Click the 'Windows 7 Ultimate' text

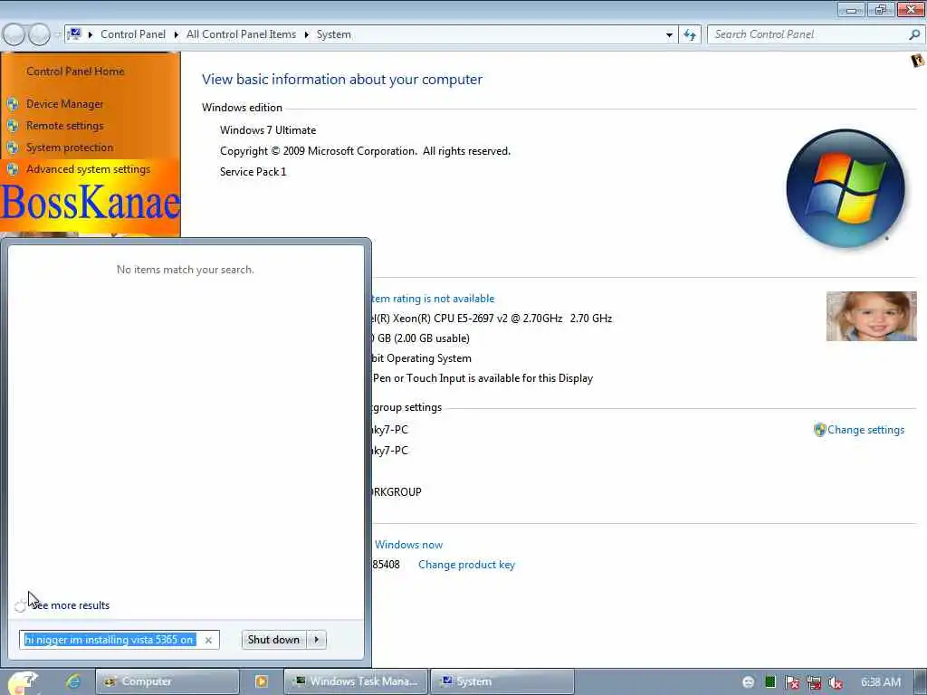(x=268, y=130)
